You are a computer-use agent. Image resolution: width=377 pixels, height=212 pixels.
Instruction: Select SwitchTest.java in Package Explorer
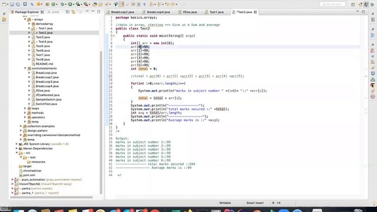click(x=46, y=104)
